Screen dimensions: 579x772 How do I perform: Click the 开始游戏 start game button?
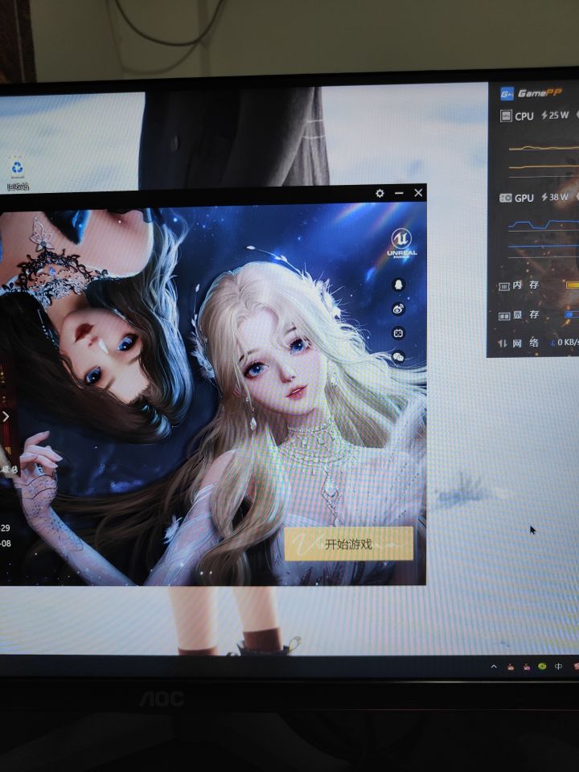coord(348,544)
